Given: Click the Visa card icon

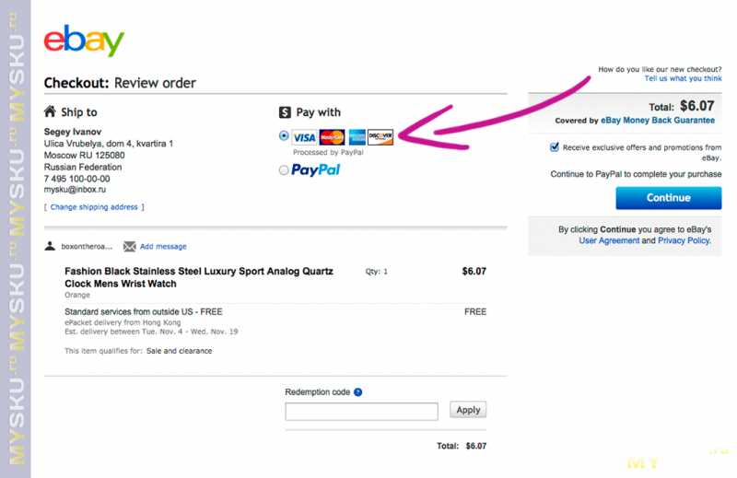Looking at the screenshot, I should (304, 138).
